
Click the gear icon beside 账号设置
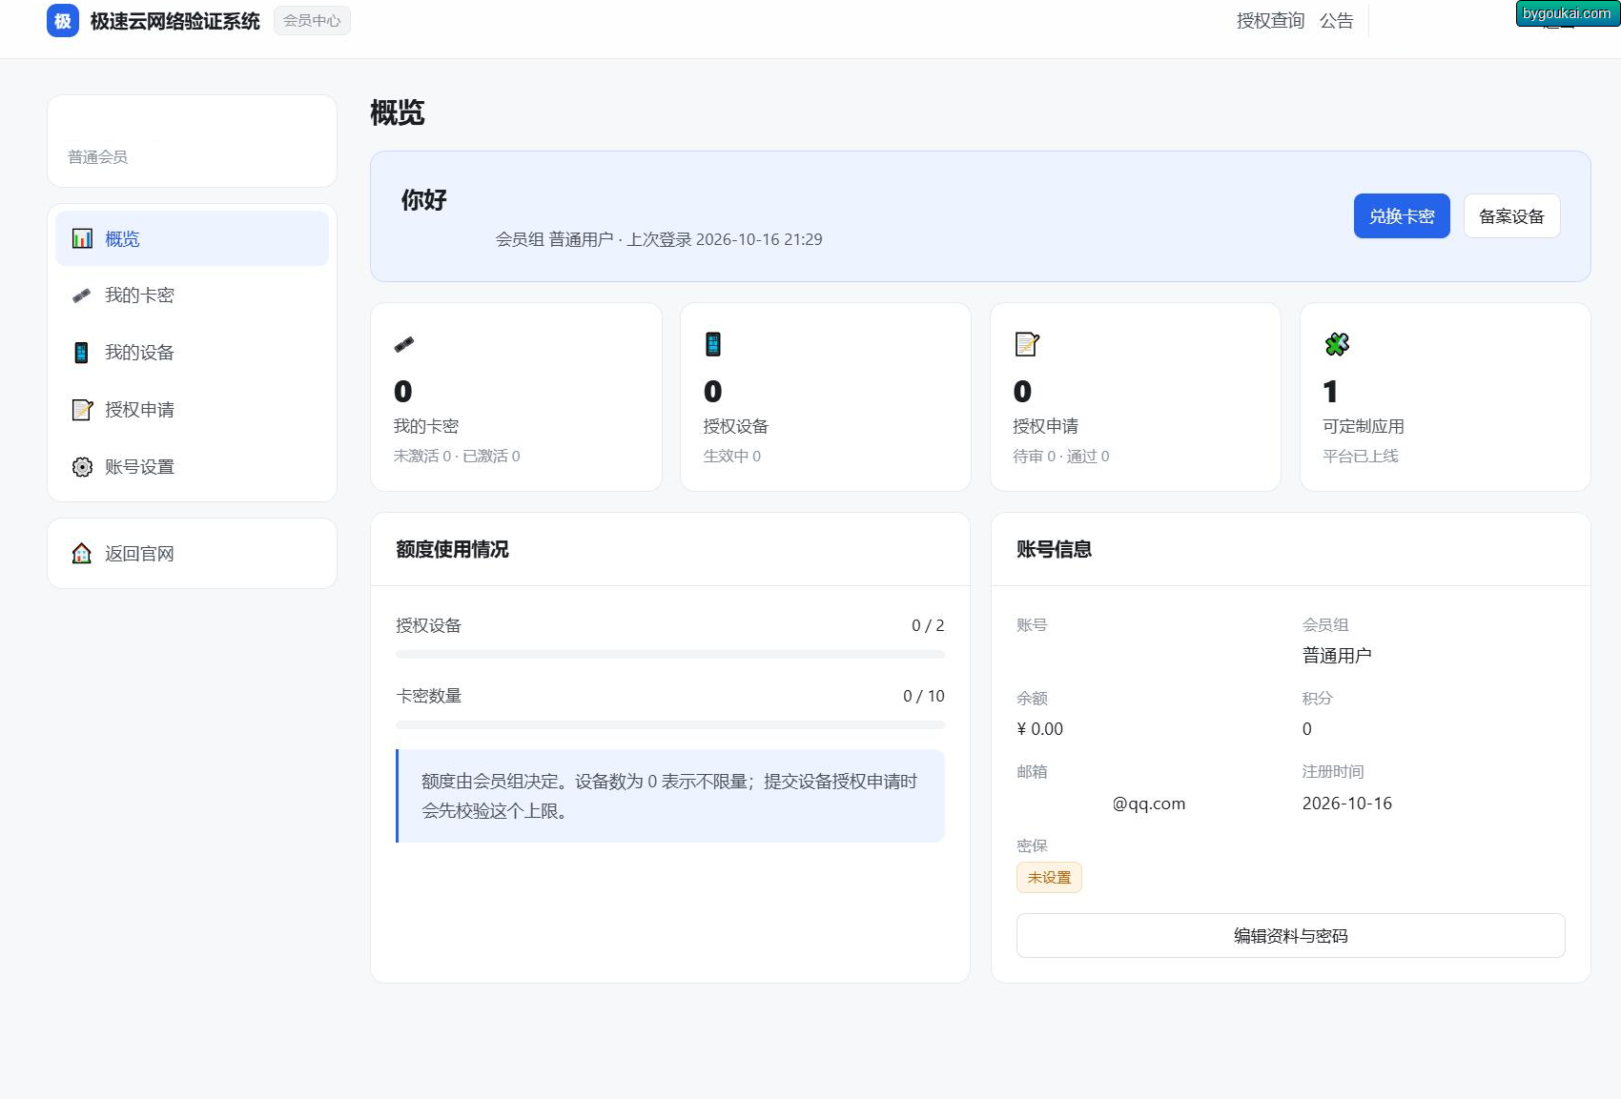coord(83,467)
